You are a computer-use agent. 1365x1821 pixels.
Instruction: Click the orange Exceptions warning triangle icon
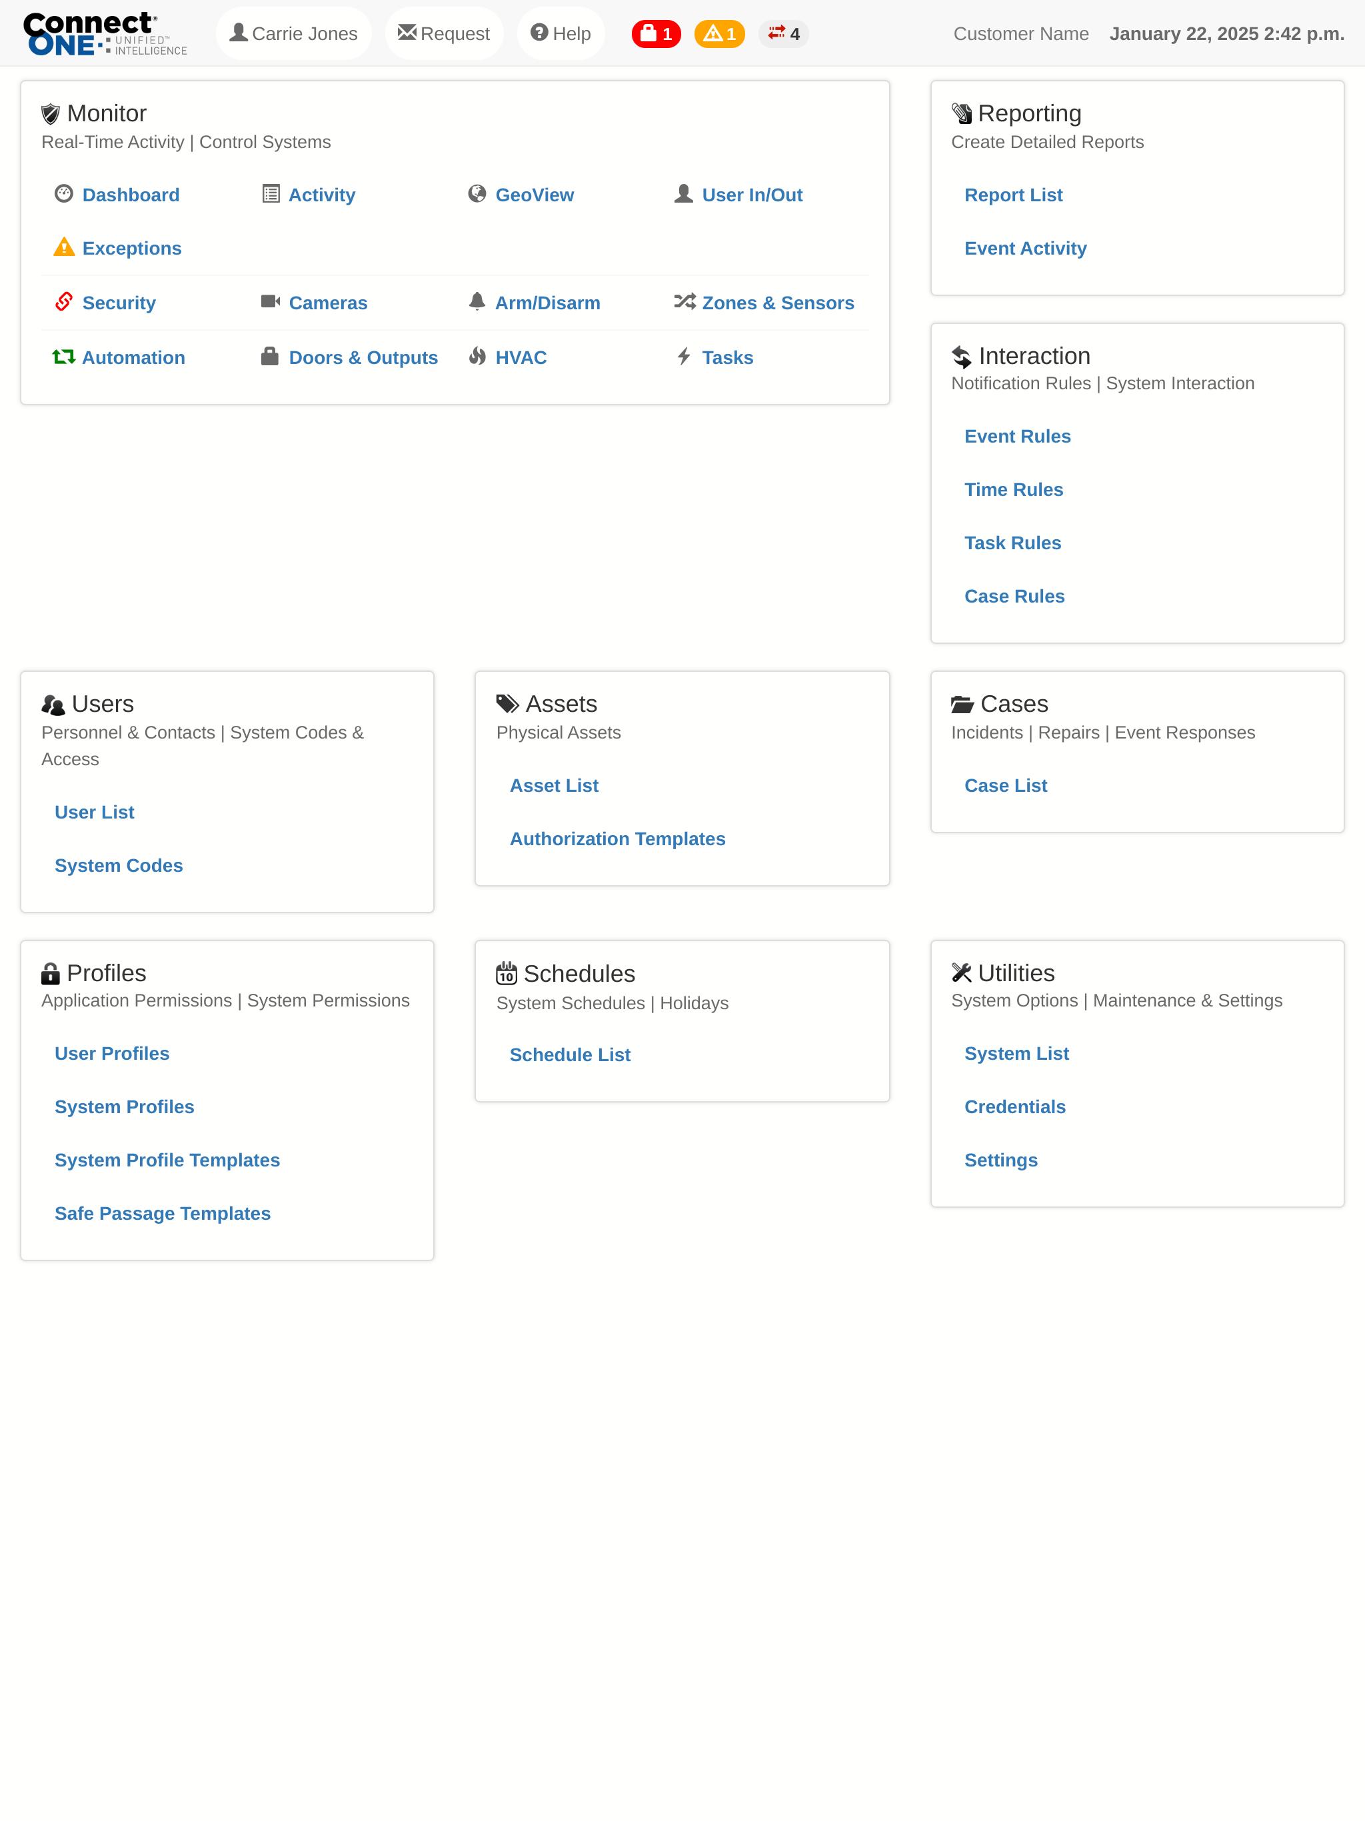(63, 247)
